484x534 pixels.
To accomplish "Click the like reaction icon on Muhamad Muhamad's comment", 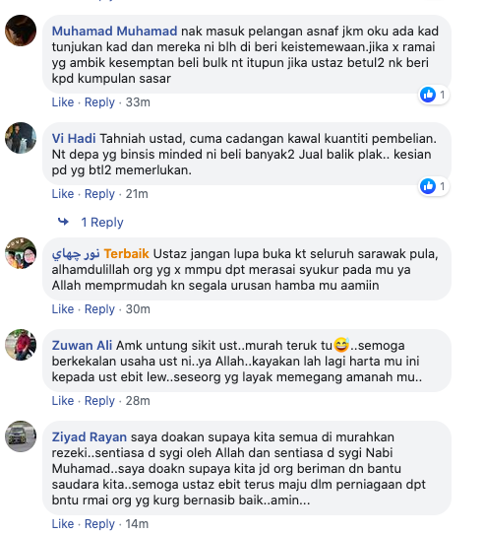I will (428, 95).
